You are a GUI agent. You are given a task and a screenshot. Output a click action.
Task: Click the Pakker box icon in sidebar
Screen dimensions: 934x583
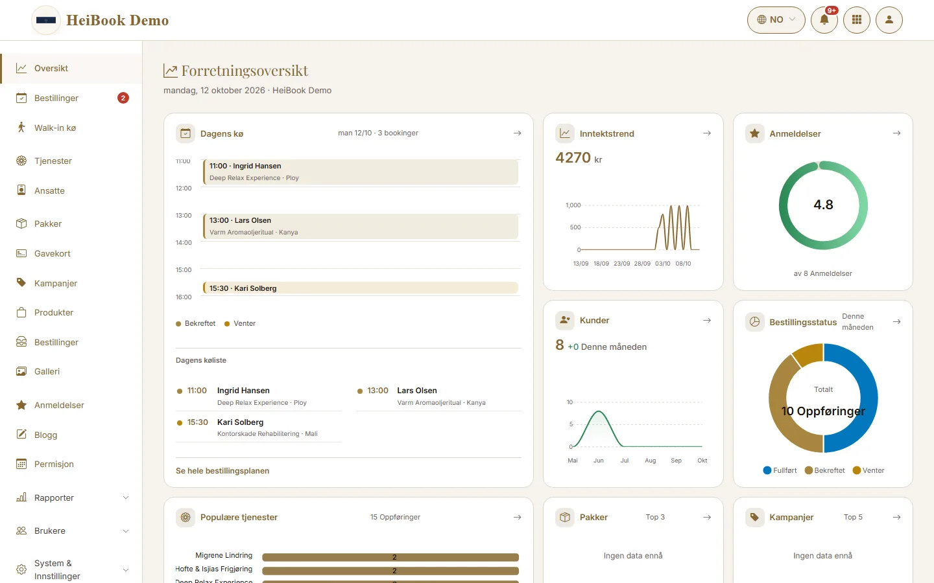tap(21, 223)
